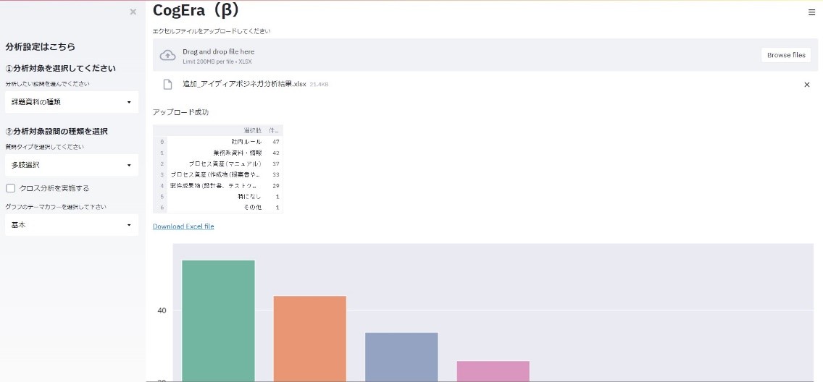Enable the クロス分析を実施する checkbox

pyautogui.click(x=11, y=188)
